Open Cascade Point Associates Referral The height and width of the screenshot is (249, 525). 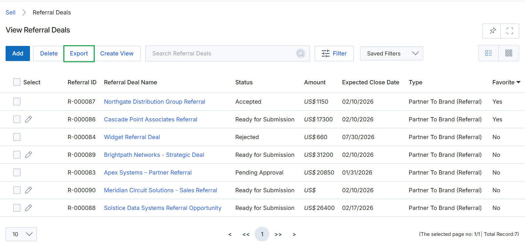coord(151,119)
